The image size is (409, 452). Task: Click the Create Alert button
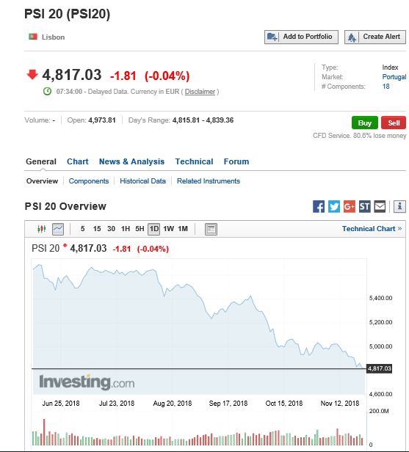click(x=375, y=37)
